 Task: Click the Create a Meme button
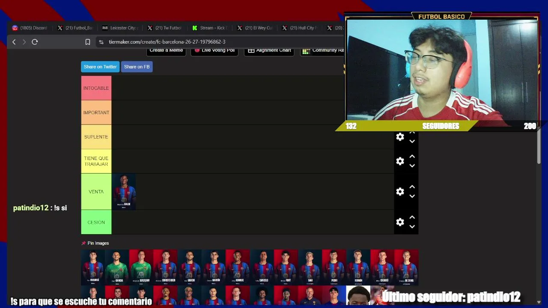coord(166,51)
